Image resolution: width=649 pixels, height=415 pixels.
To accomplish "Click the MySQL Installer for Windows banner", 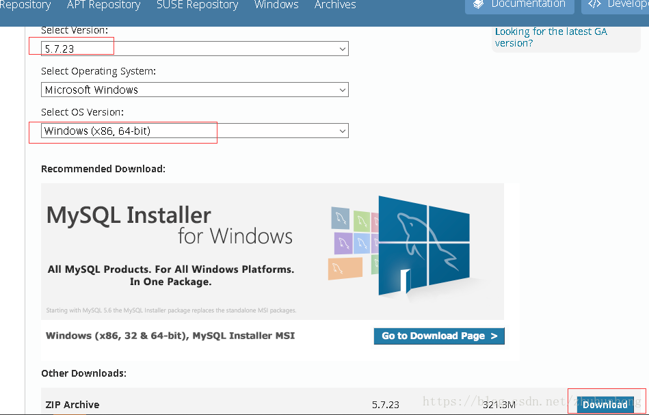I will (x=272, y=252).
